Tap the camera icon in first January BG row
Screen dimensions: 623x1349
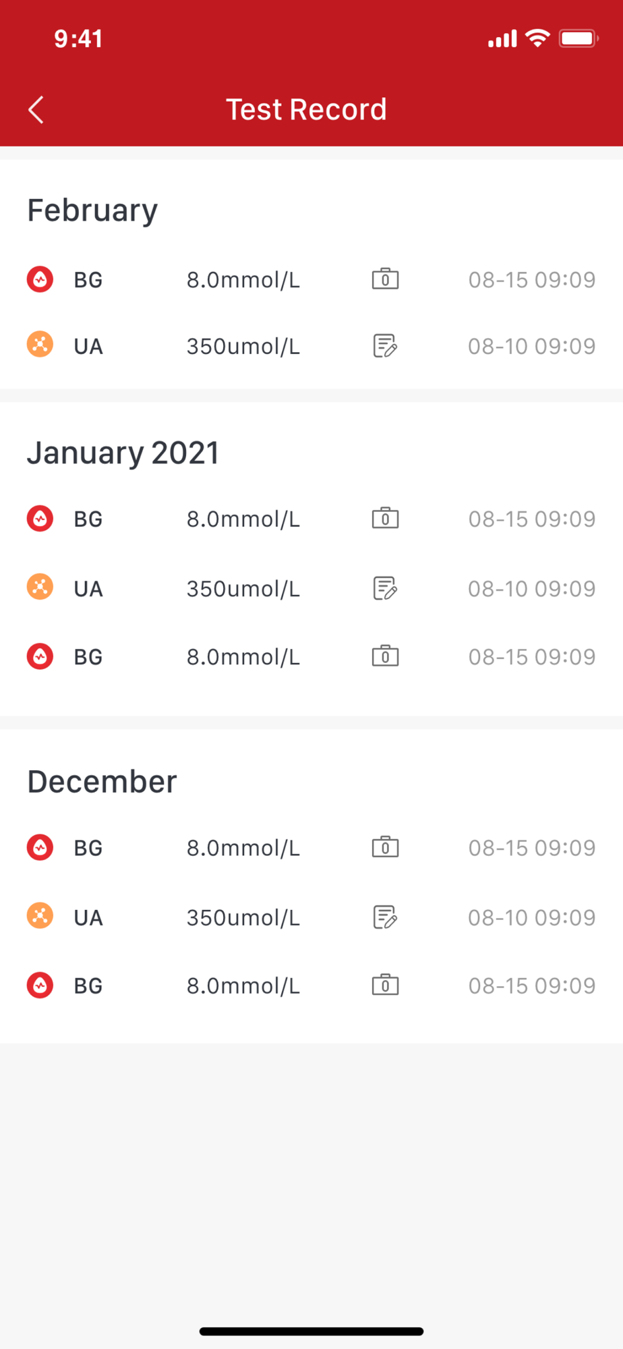385,519
